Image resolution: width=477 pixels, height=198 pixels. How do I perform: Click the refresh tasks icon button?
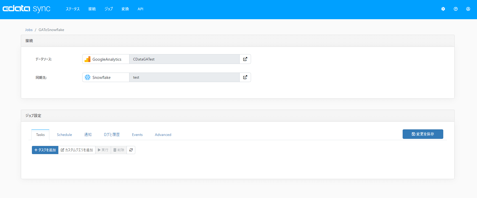click(x=131, y=150)
